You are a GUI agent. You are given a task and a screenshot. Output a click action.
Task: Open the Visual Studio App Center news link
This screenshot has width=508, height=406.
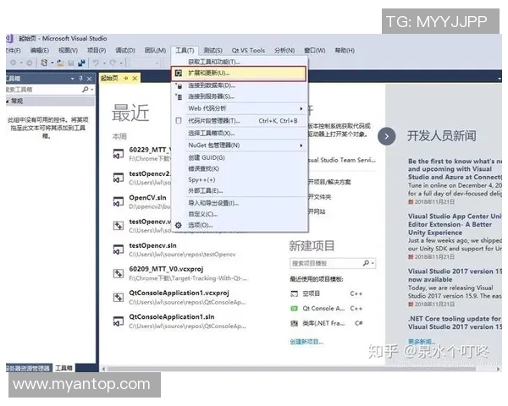455,224
